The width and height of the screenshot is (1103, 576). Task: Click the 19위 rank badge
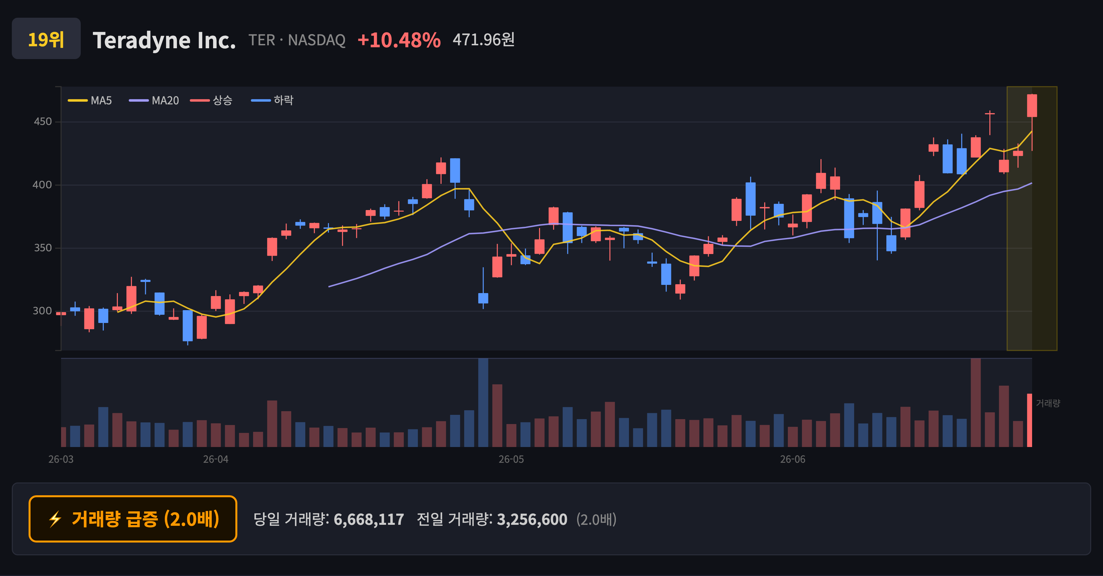(x=46, y=38)
